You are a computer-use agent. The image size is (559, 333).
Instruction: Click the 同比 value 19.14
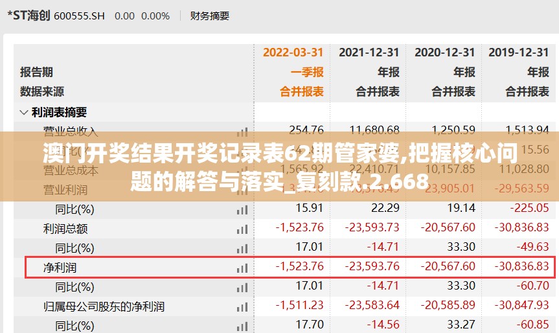pyautogui.click(x=461, y=208)
